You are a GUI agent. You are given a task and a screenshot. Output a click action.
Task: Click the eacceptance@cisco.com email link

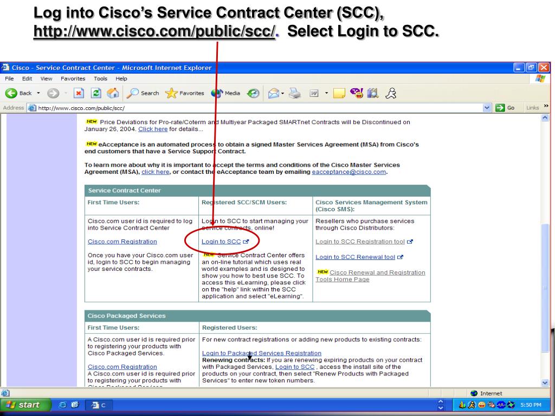coord(349,172)
